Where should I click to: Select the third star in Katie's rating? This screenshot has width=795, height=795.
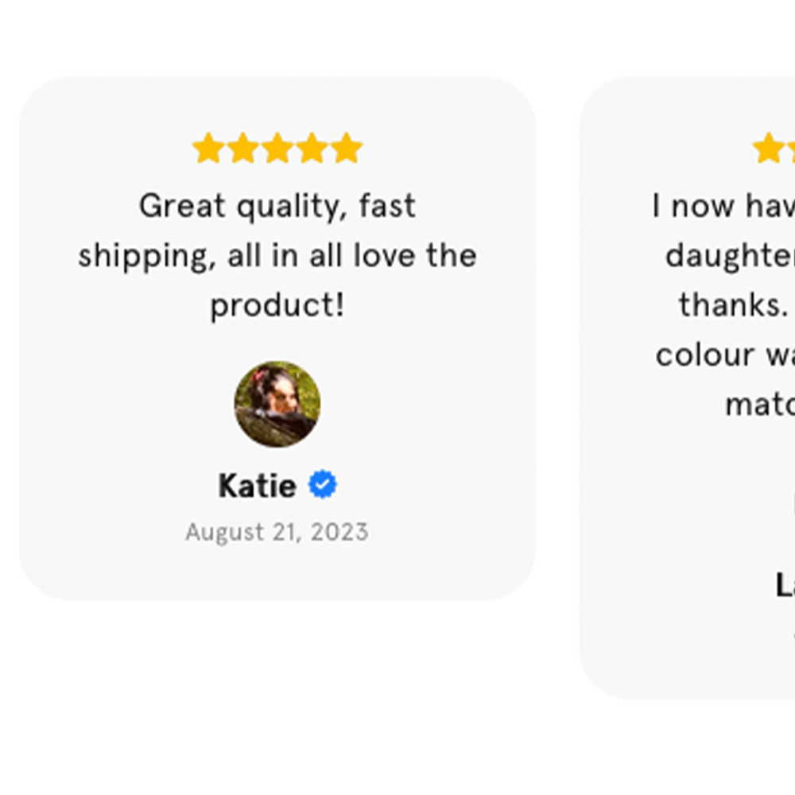click(277, 149)
